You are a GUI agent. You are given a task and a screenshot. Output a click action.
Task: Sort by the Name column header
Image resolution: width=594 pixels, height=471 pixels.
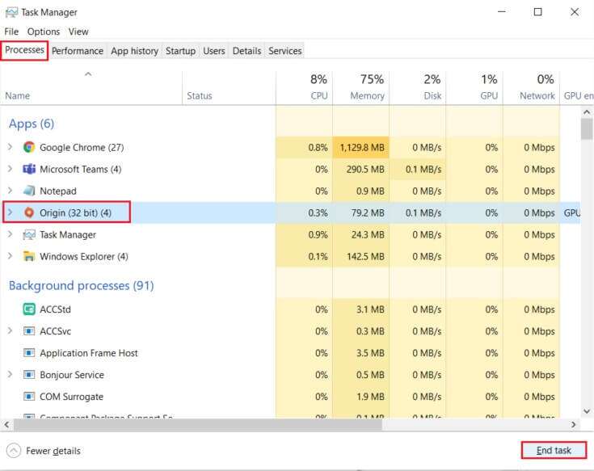[91, 88]
